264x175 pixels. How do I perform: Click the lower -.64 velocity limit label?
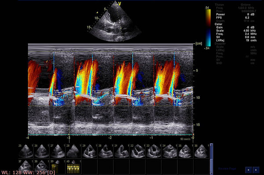[207, 48]
